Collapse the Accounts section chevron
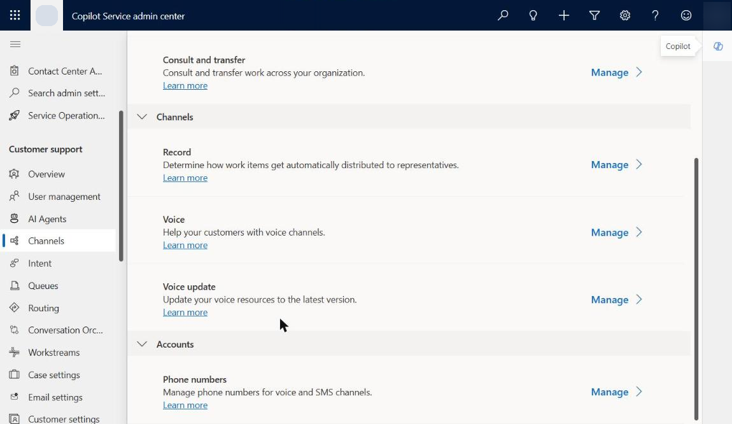 click(142, 344)
